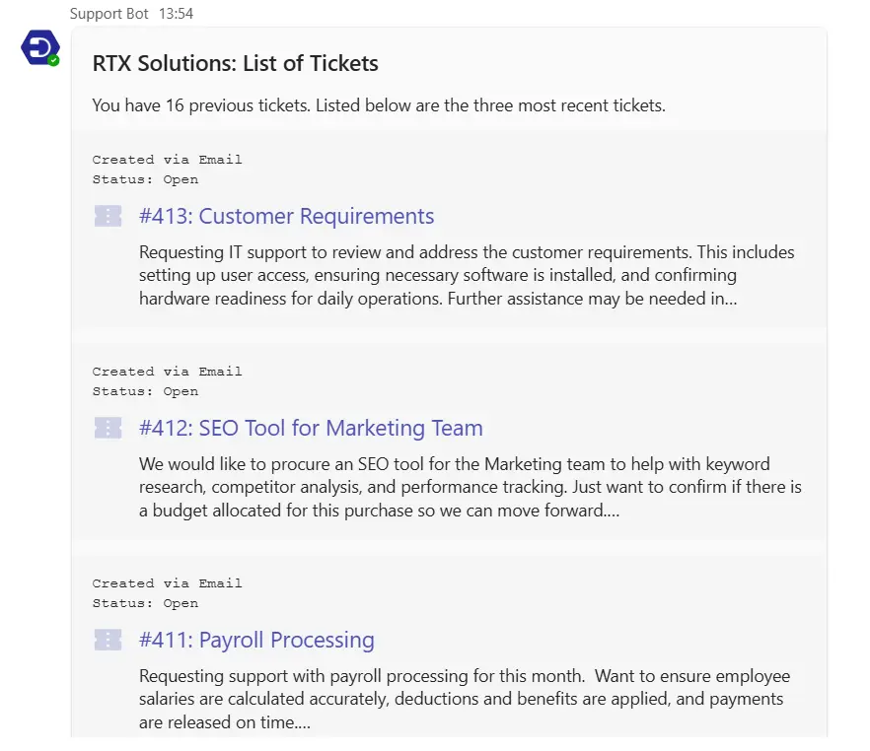Click the 13:54 message timestamp
The image size is (870, 751).
click(176, 14)
